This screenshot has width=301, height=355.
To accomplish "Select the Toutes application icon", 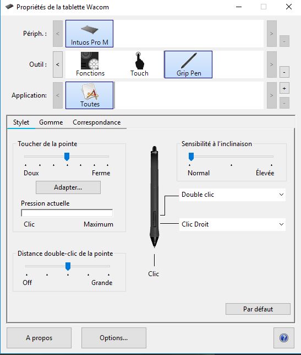I will pos(89,95).
